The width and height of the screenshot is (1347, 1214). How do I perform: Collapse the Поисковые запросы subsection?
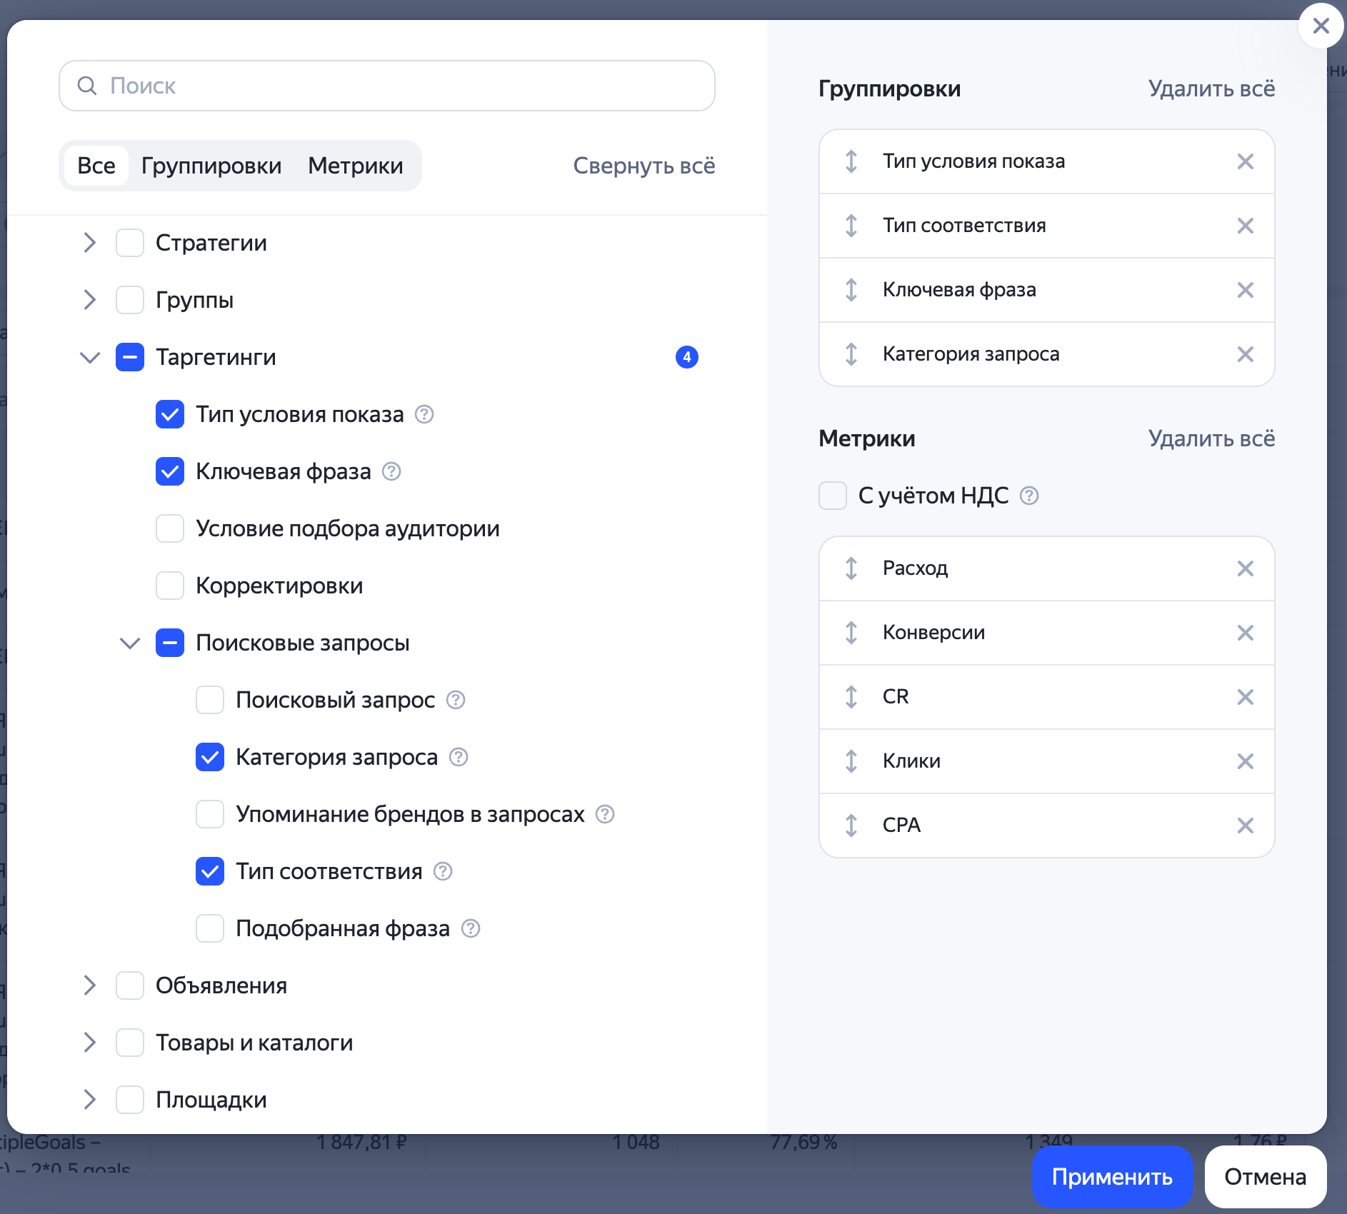(130, 643)
